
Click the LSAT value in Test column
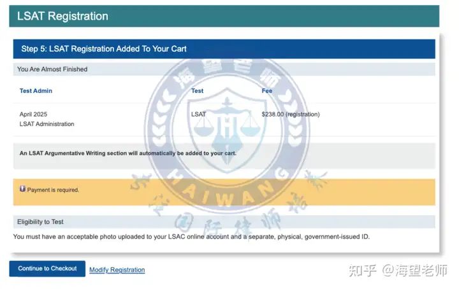point(198,114)
